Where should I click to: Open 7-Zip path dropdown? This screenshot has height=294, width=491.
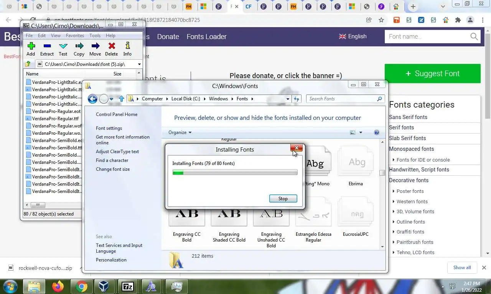pyautogui.click(x=139, y=64)
